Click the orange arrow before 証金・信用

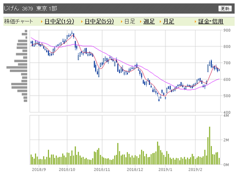(x=196, y=22)
